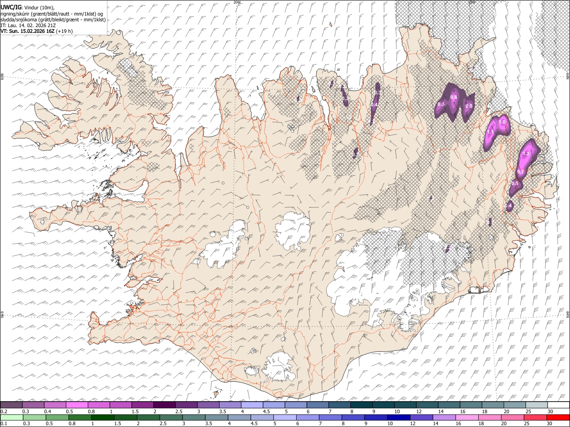This screenshot has height=427, width=570.
Task: Click the '1.1' snowfall value on the map
Action: click(x=490, y=132)
